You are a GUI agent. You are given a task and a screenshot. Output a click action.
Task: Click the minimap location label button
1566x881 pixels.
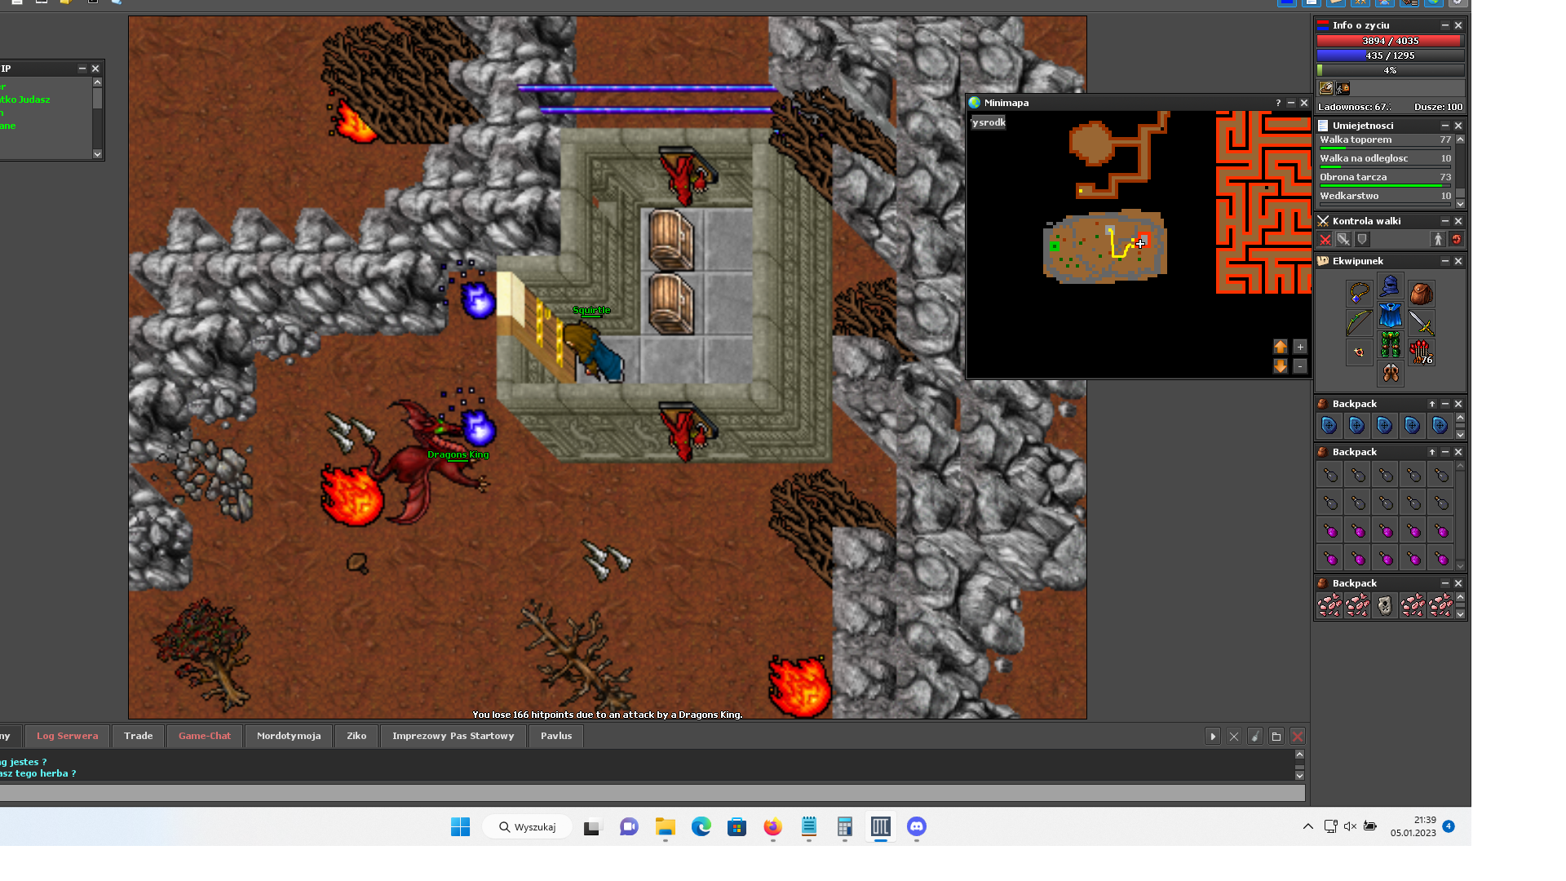[989, 122]
